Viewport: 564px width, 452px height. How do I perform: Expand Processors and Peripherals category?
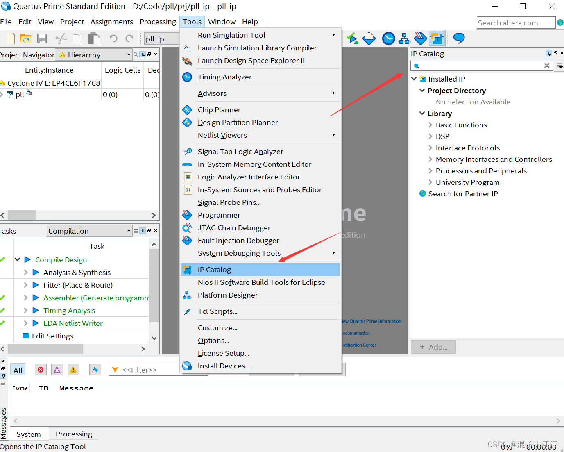430,170
